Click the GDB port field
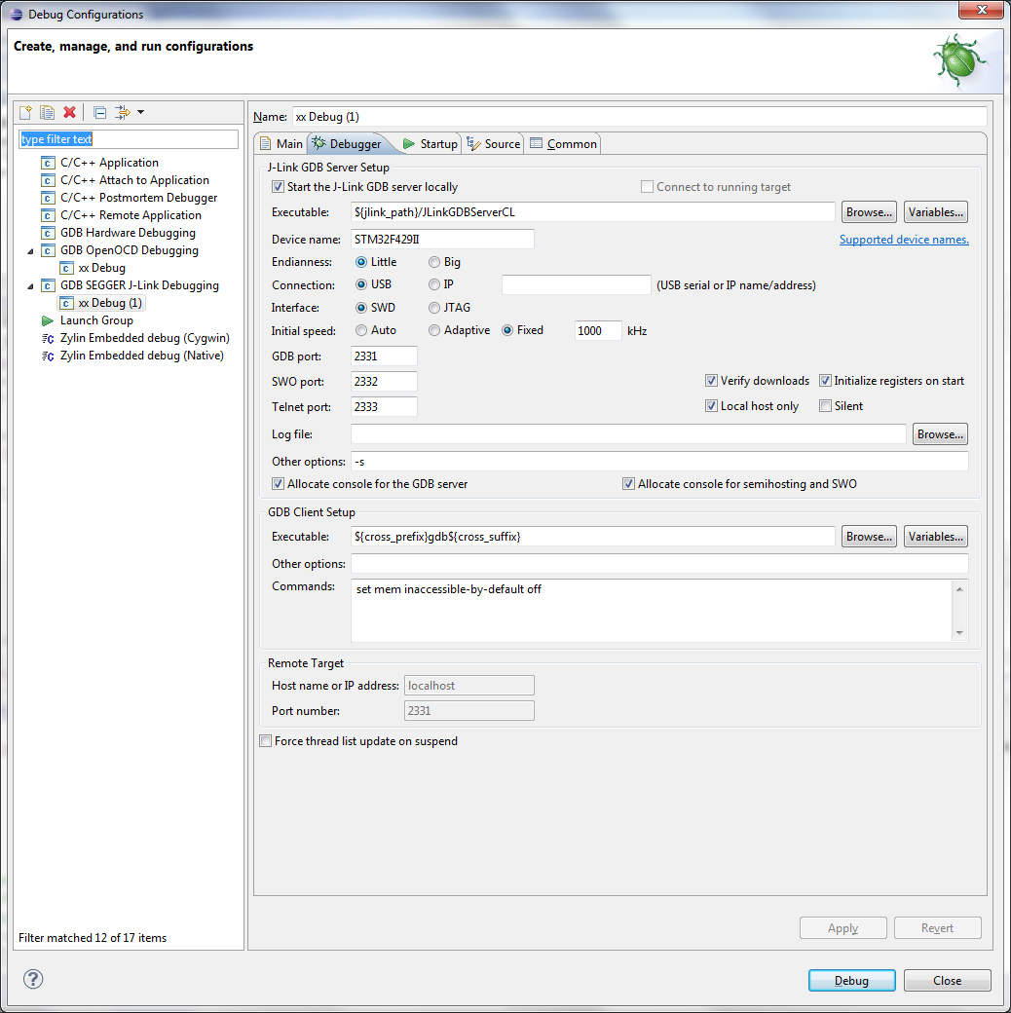 384,356
